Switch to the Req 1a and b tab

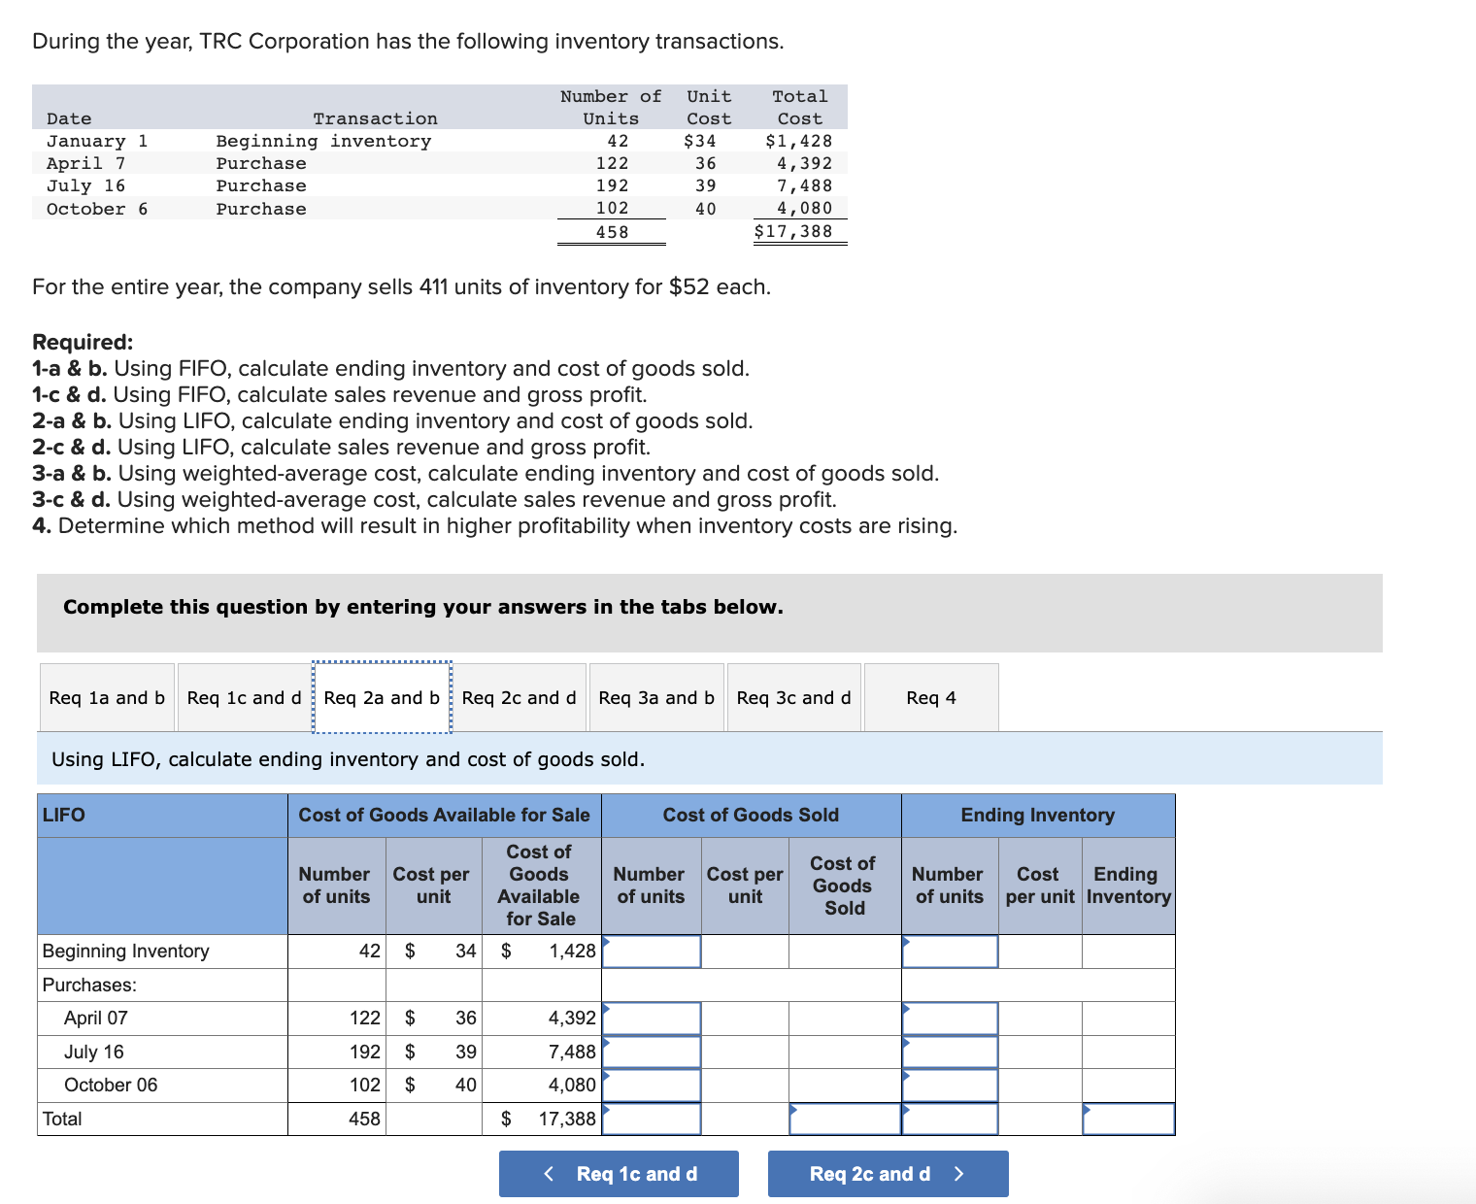point(106,697)
